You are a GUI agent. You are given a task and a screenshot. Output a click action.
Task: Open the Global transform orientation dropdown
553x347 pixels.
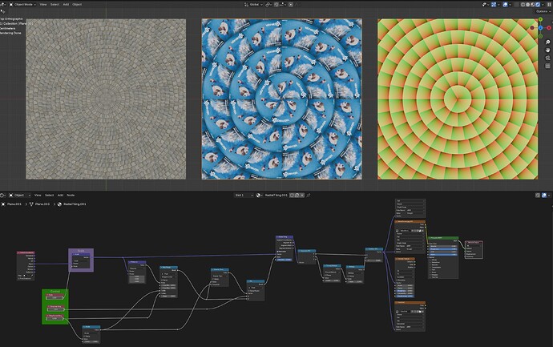pyautogui.click(x=253, y=5)
